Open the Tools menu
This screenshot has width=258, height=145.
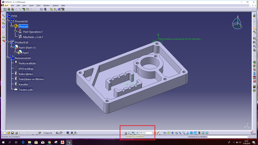tap(38, 5)
